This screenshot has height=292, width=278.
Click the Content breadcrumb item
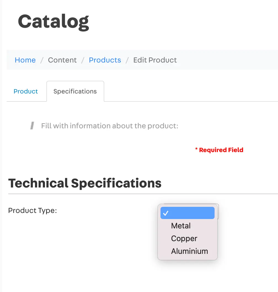(x=62, y=60)
